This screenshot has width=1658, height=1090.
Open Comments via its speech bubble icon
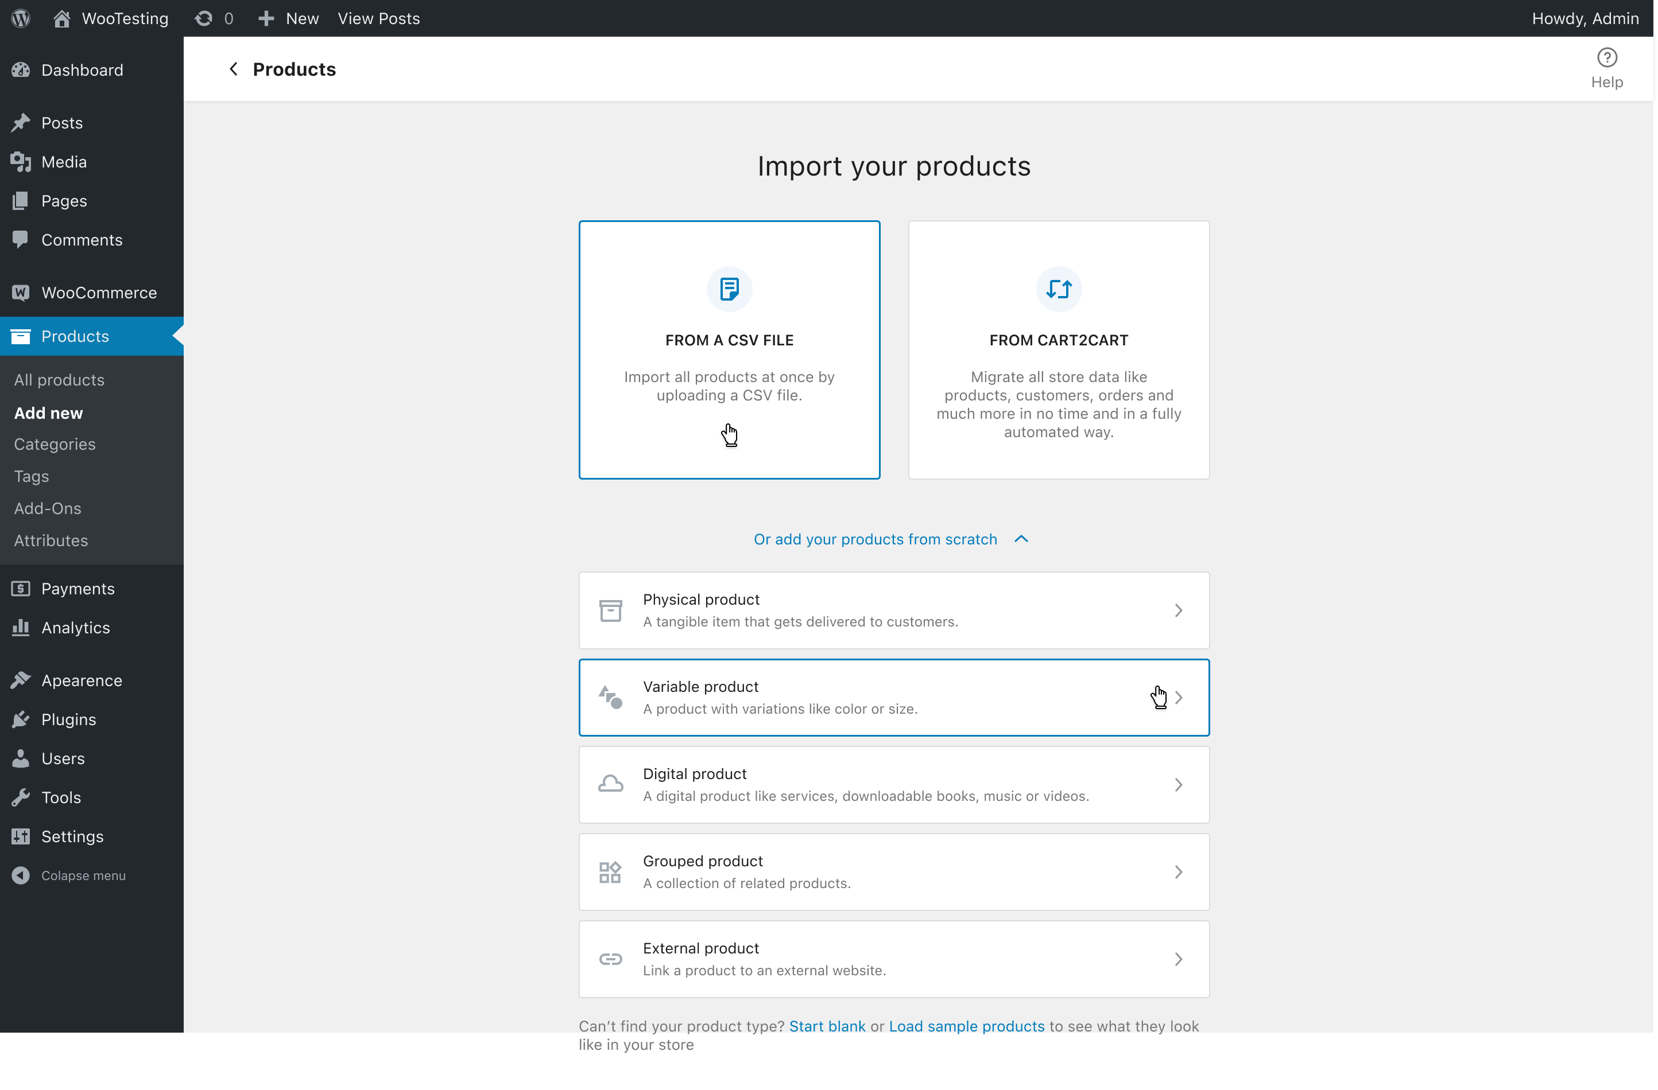point(20,239)
